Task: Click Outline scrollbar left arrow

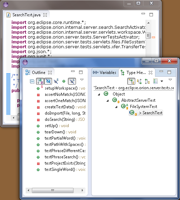Action: pos(28,190)
